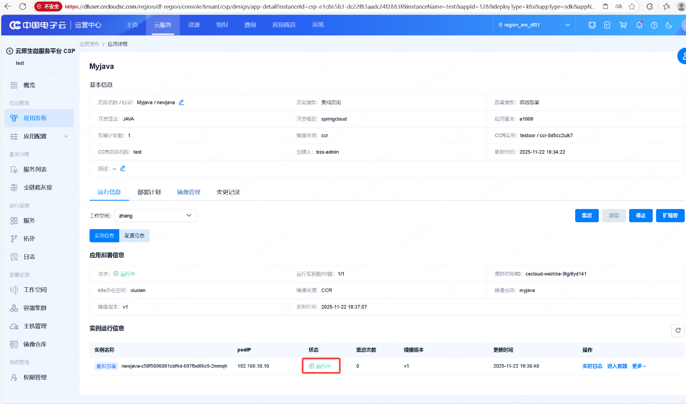Viewport: 686px width, 404px height.
Task: Click the 扩缩容 scale button
Action: click(670, 216)
